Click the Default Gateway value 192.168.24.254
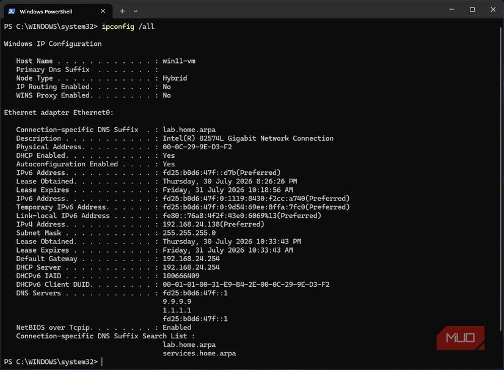The height and width of the screenshot is (370, 504). pyautogui.click(x=191, y=259)
